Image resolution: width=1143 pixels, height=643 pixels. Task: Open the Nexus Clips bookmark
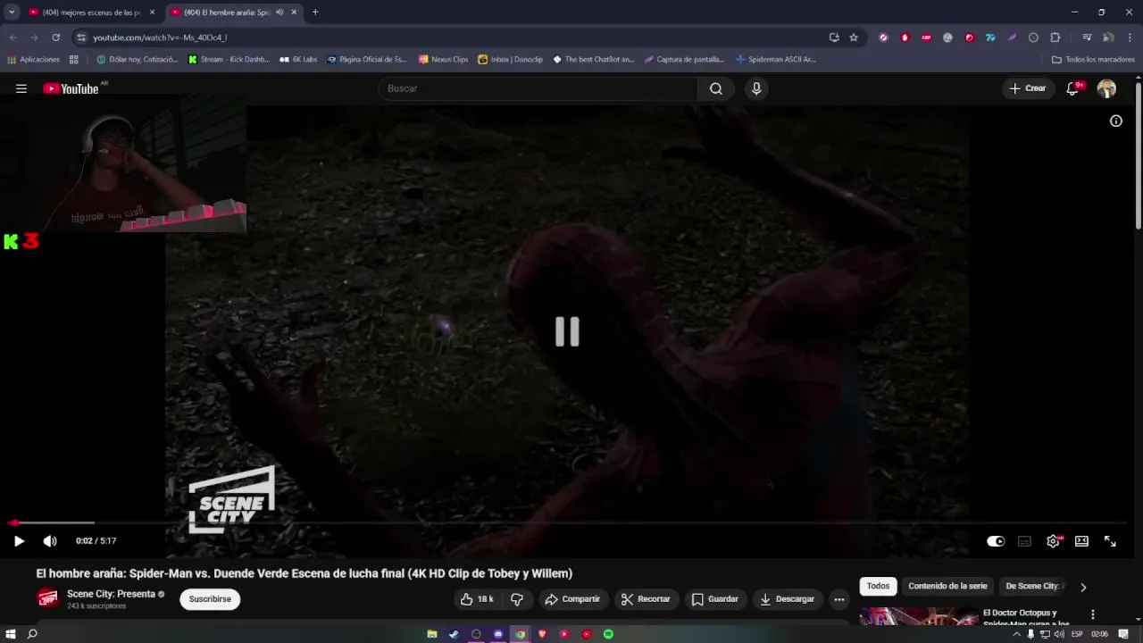(443, 60)
